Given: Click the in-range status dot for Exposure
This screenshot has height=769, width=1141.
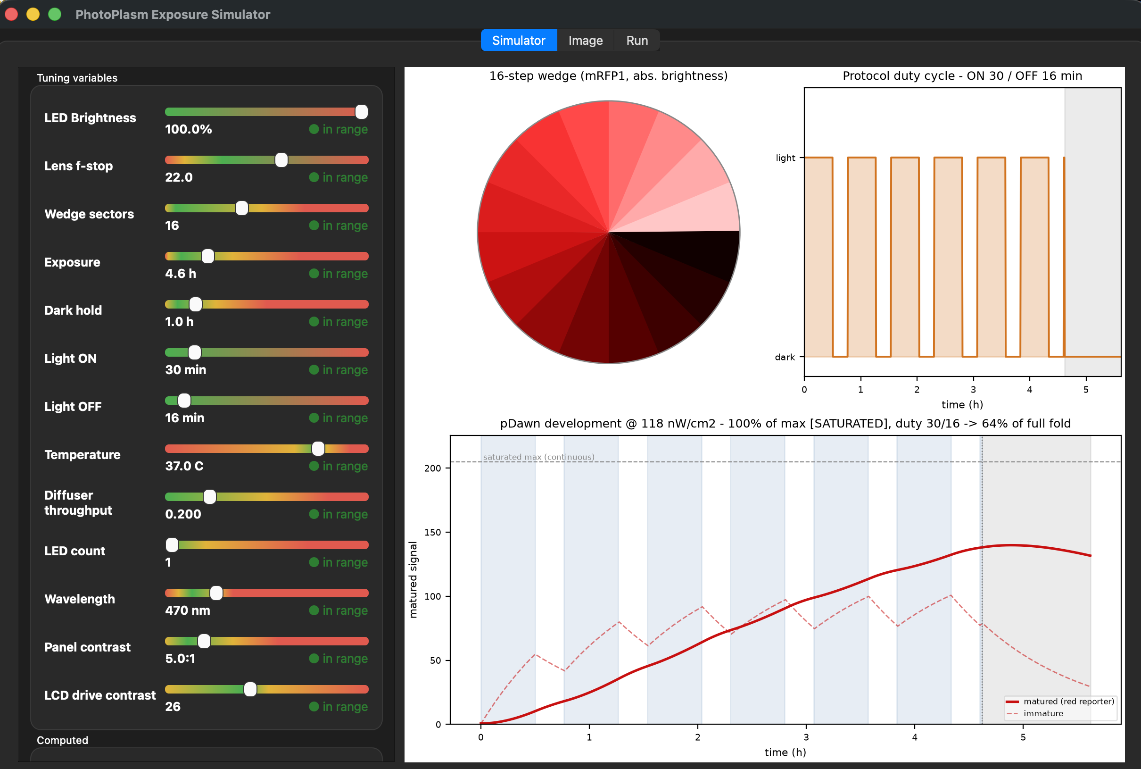Looking at the screenshot, I should 314,273.
